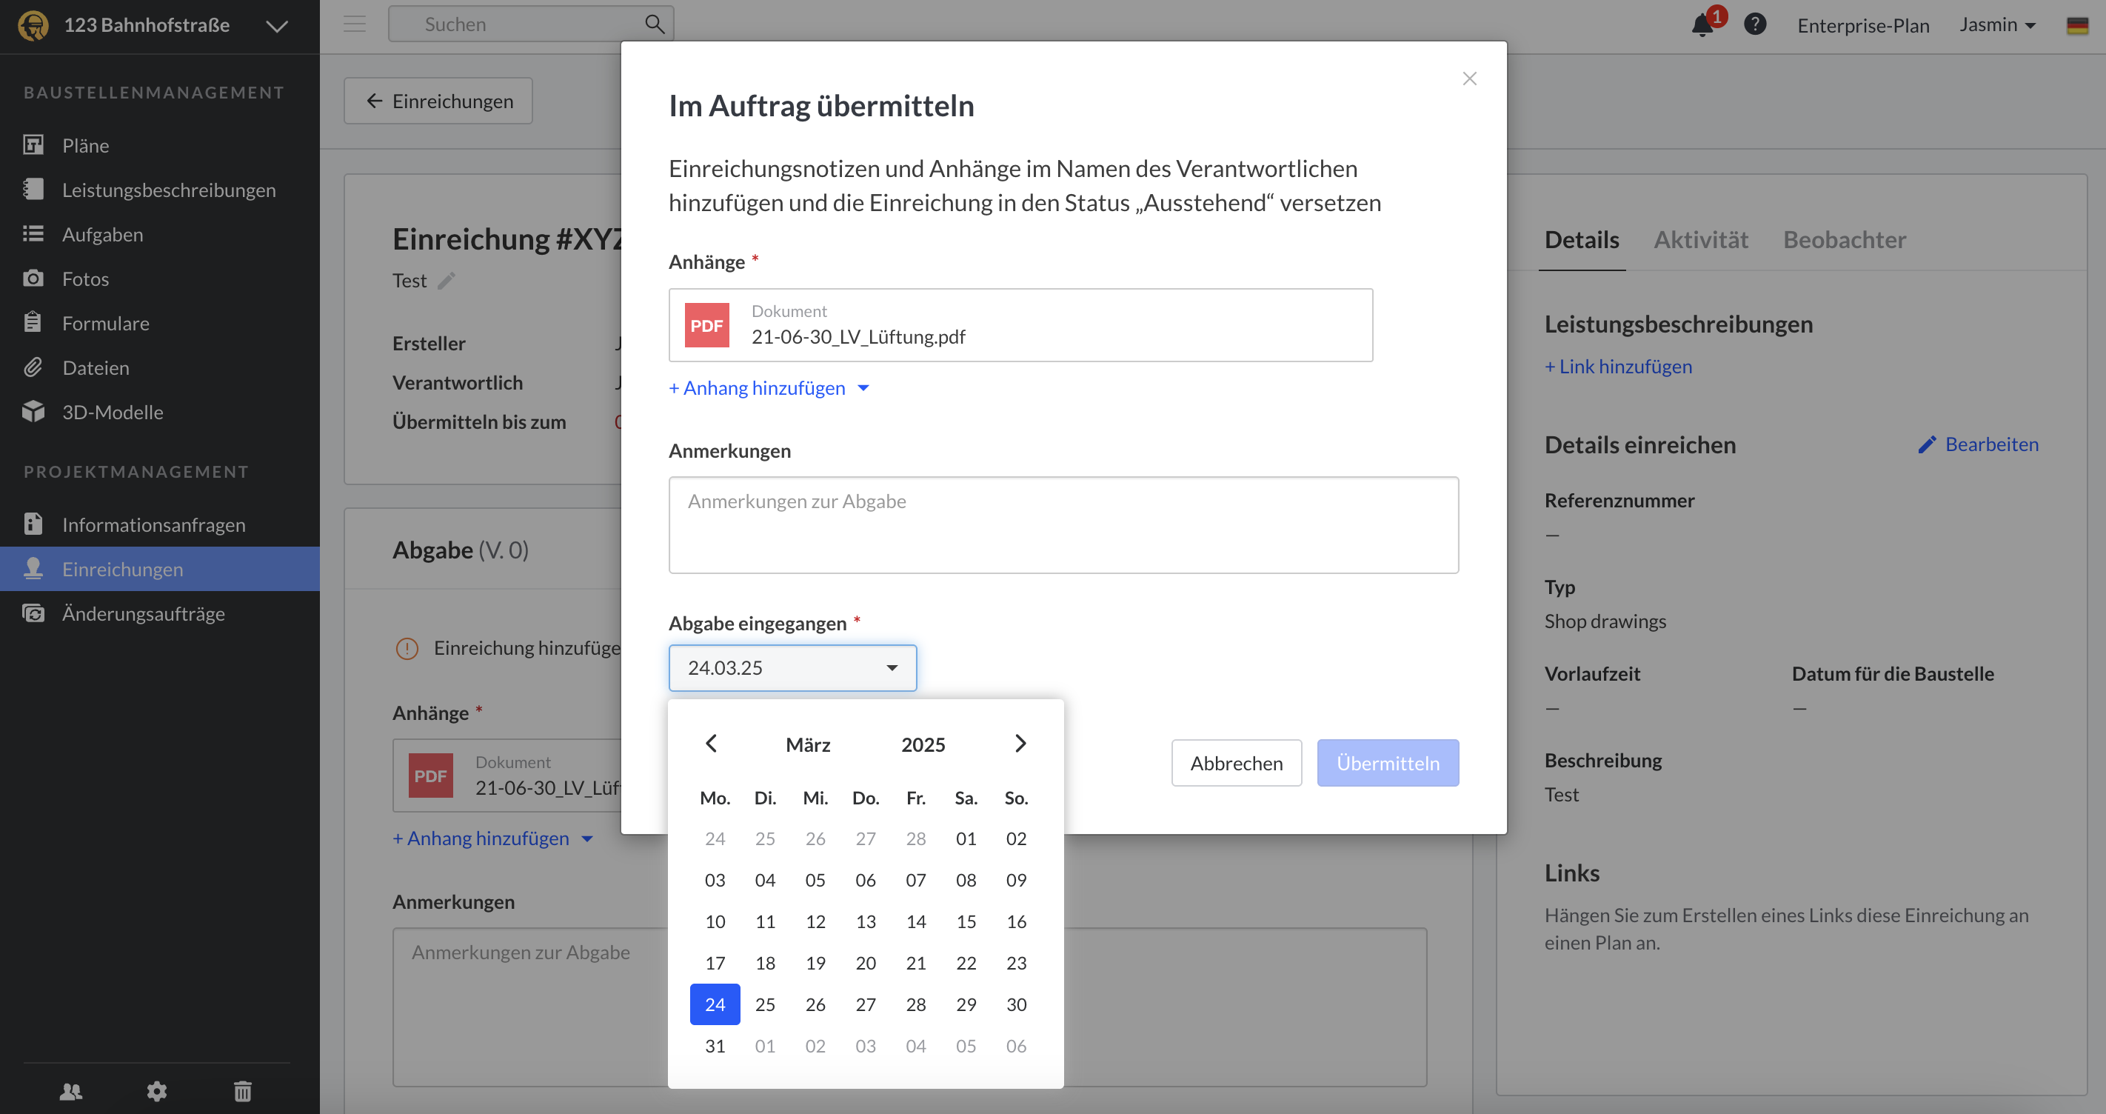Open Einreichungen in the sidebar
The height and width of the screenshot is (1114, 2106).
coord(160,568)
